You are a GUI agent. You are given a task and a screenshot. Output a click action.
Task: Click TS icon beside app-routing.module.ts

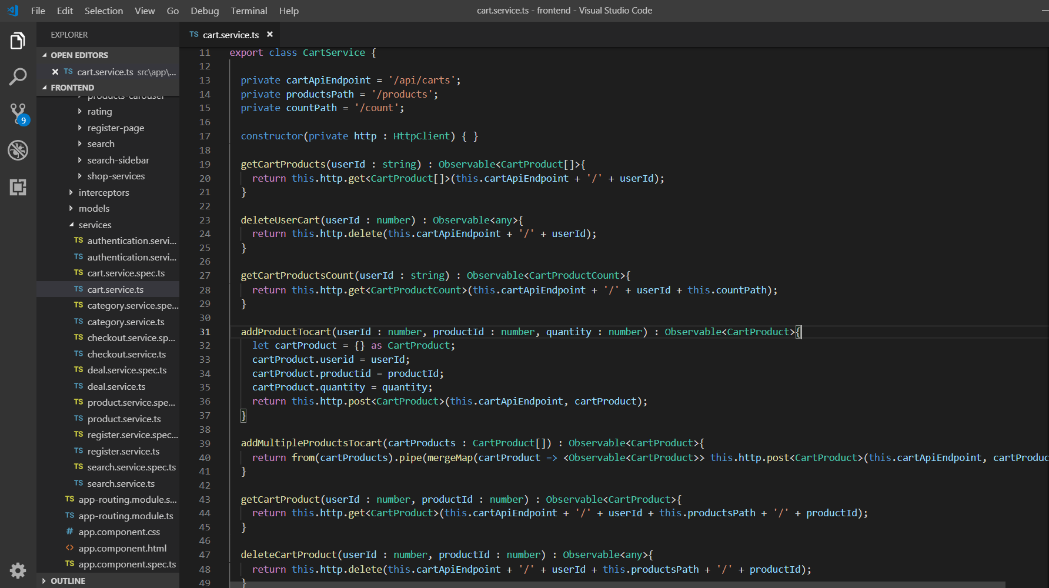[69, 516]
